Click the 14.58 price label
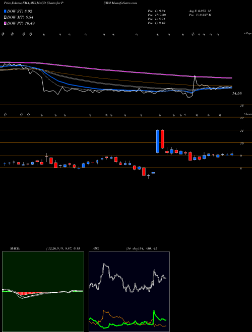 (237, 94)
